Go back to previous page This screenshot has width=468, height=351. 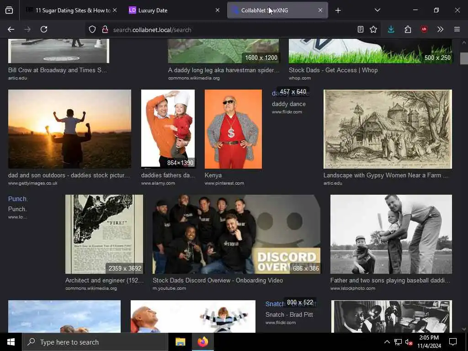click(11, 29)
